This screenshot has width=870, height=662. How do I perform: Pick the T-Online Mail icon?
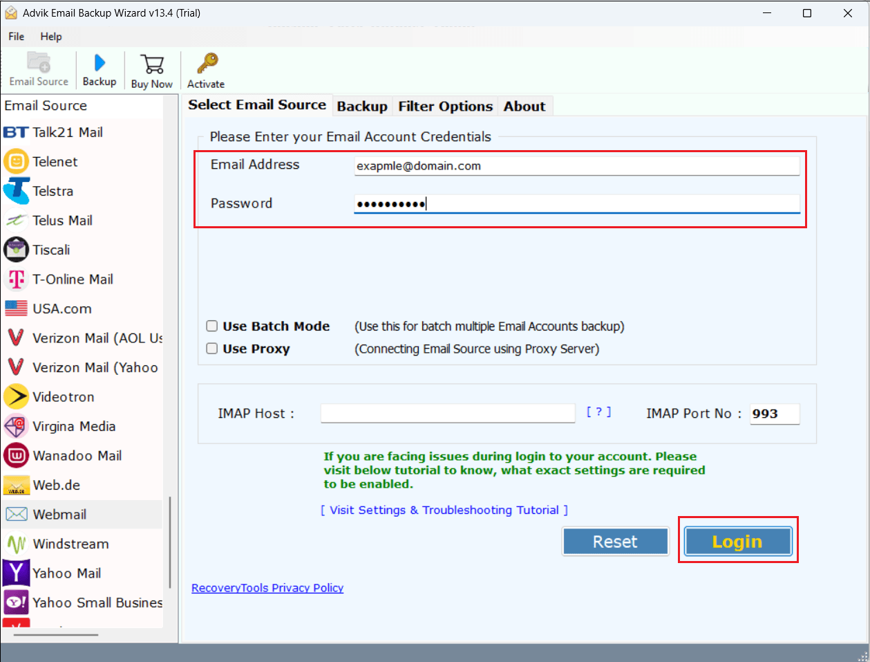pos(16,279)
